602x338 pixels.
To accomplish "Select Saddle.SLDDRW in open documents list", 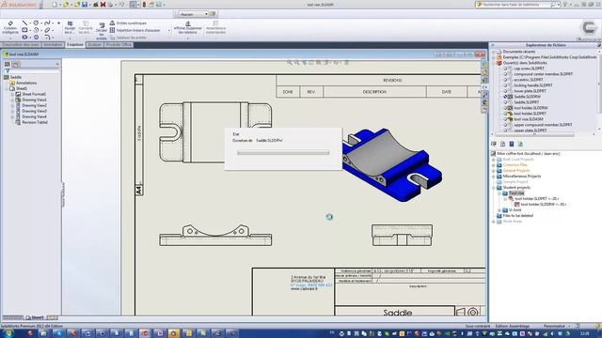I will [527, 97].
